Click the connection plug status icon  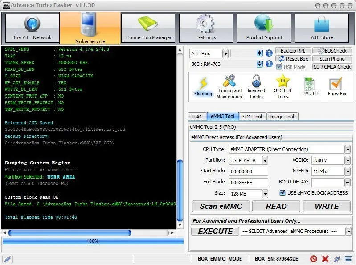pyautogui.click(x=337, y=259)
